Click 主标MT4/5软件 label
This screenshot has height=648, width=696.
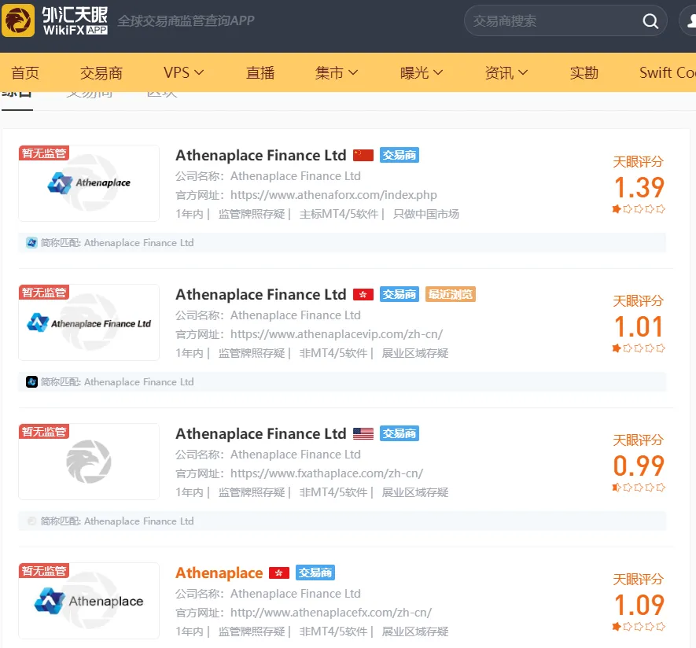pyautogui.click(x=339, y=214)
